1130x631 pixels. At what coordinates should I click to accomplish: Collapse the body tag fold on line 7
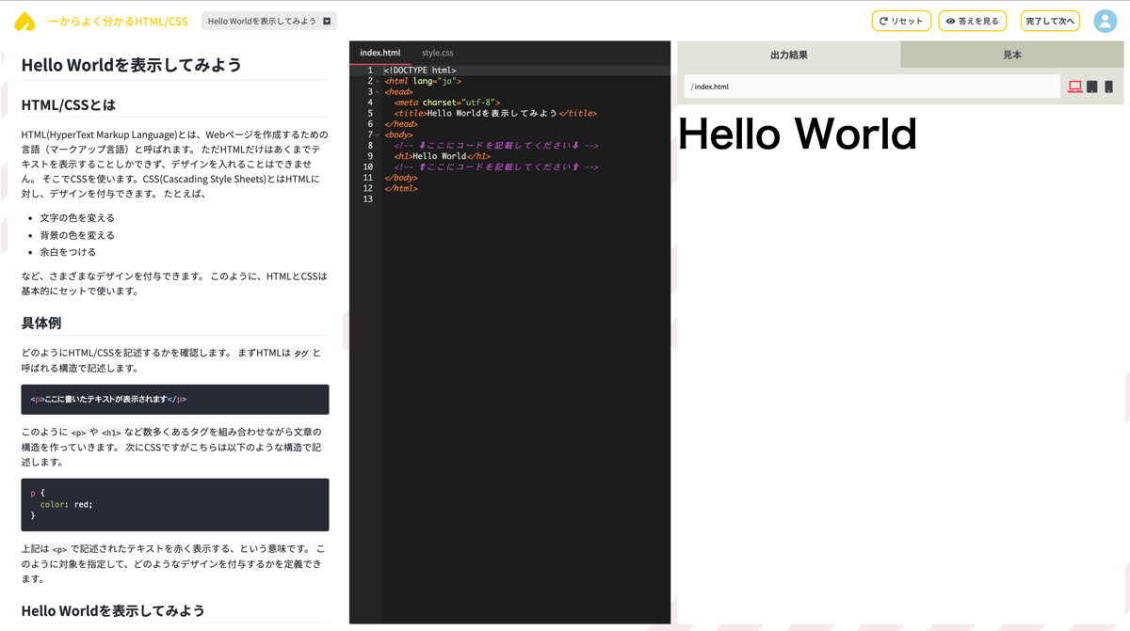coord(379,134)
